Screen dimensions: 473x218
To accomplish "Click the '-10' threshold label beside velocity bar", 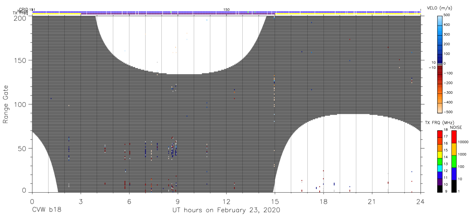I will [x=432, y=68].
